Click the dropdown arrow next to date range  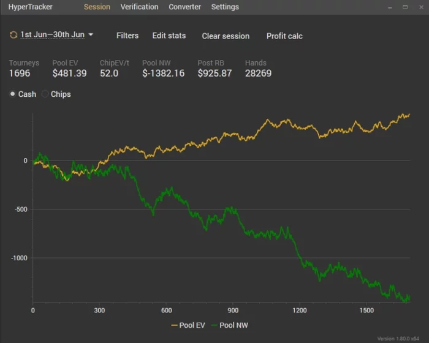[x=91, y=35]
